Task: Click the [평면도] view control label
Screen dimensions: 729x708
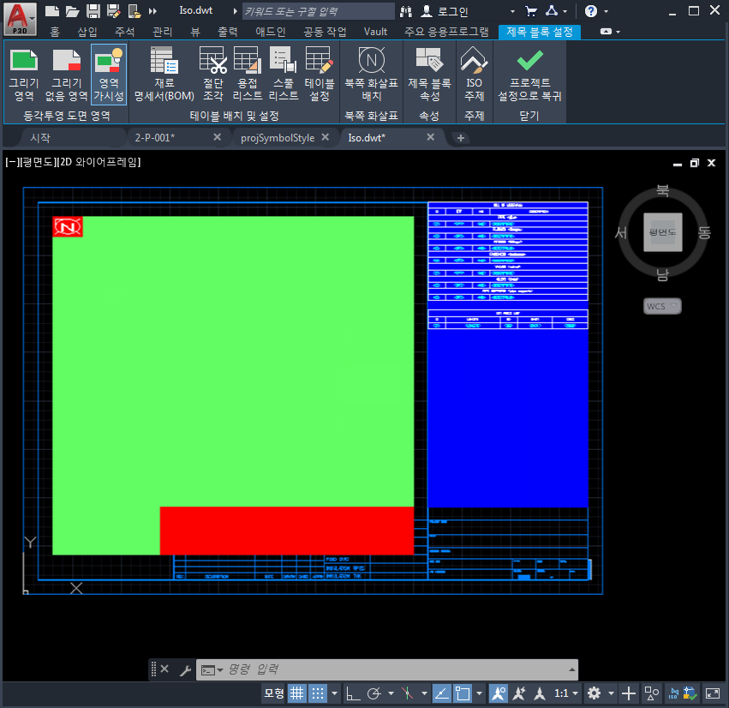Action: 39,162
